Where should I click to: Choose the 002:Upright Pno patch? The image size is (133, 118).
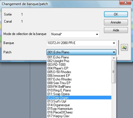pos(79,61)
